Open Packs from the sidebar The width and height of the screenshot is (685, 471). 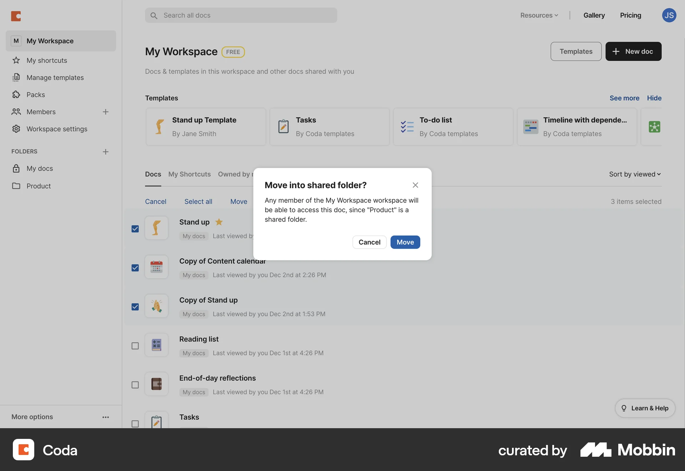tap(36, 95)
